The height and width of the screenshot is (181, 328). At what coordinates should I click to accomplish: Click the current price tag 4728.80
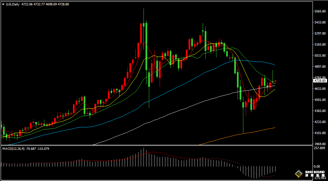pyautogui.click(x=320, y=81)
